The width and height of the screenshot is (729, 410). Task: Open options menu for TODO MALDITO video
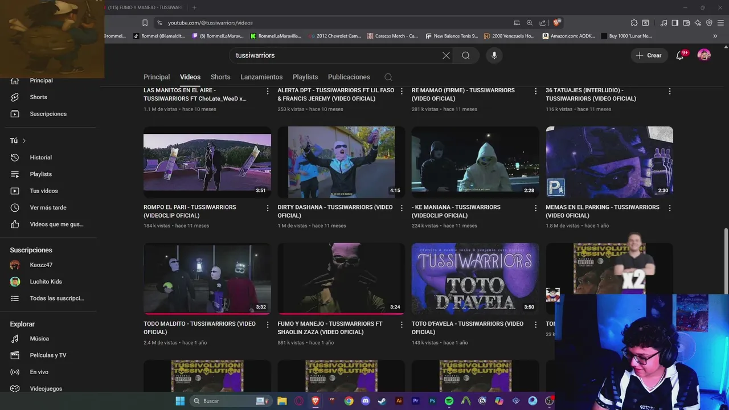(x=268, y=325)
